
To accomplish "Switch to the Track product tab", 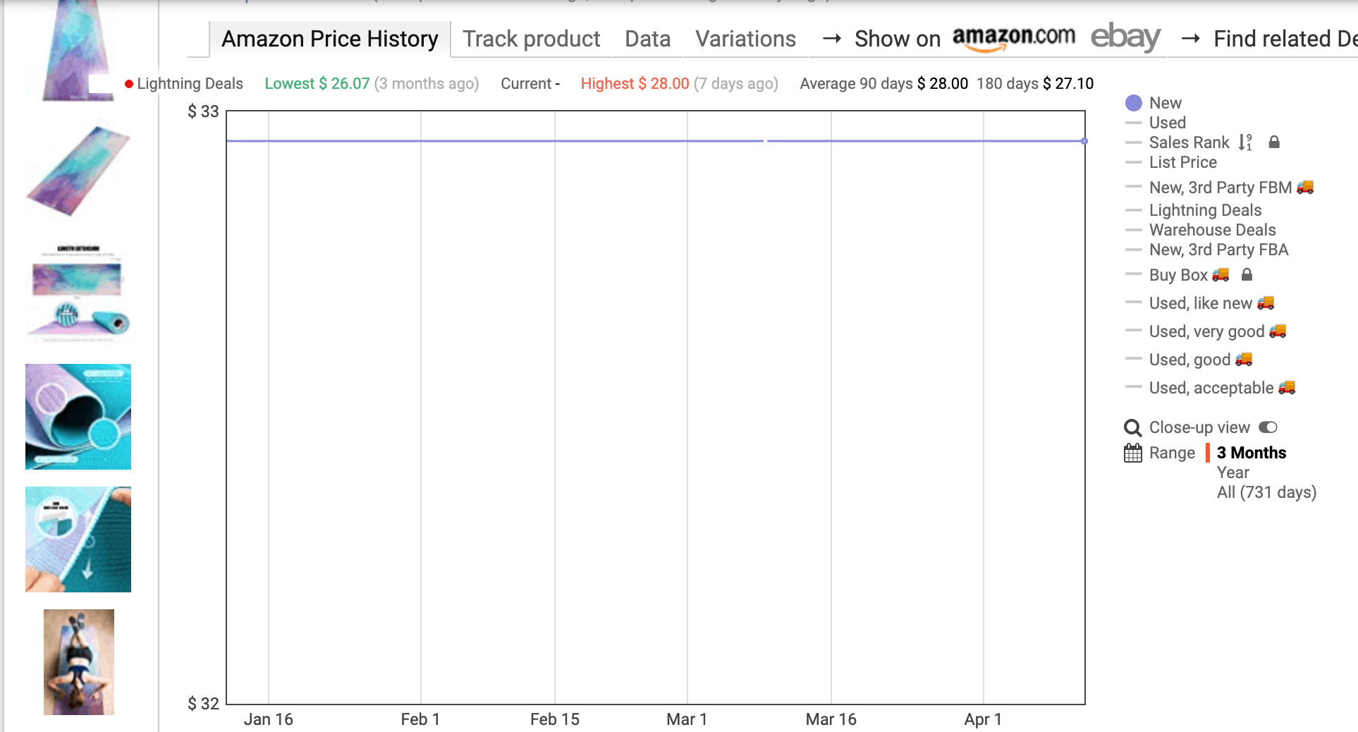I will (x=531, y=39).
